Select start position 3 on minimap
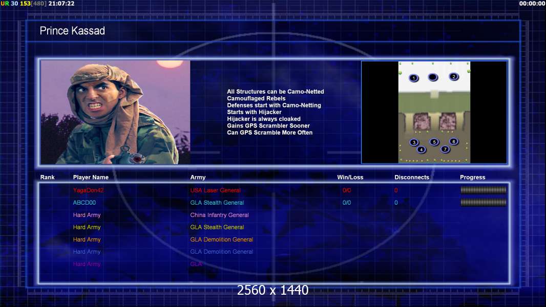Image resolution: width=546 pixels, height=307 pixels. (x=414, y=142)
